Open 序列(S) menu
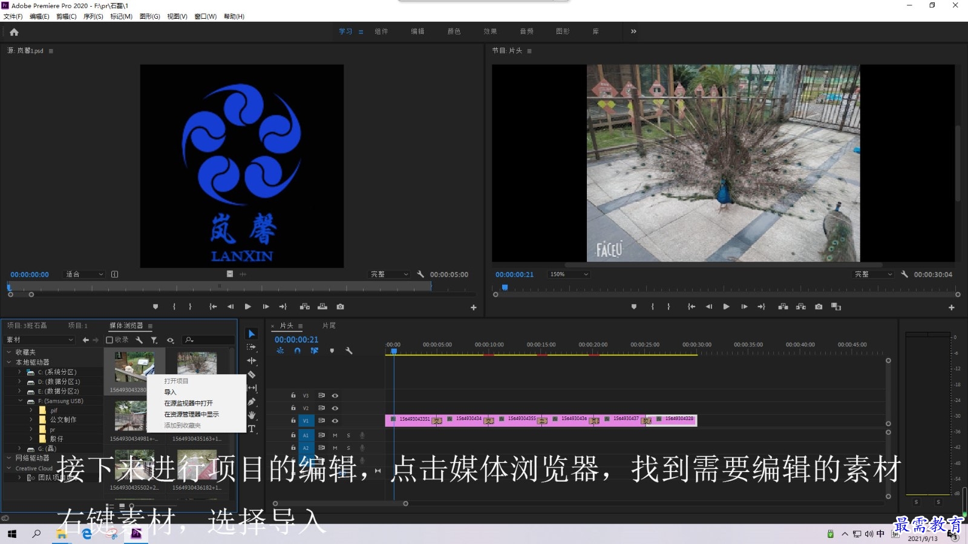 pyautogui.click(x=93, y=16)
